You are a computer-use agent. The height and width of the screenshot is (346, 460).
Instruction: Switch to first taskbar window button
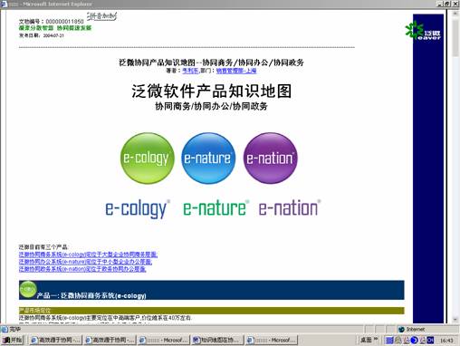click(55, 340)
